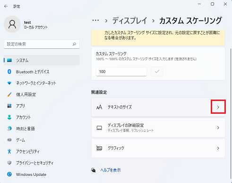The width and height of the screenshot is (232, 183).
Task: Click the personalization brush icon
Action: [x=9, y=94]
